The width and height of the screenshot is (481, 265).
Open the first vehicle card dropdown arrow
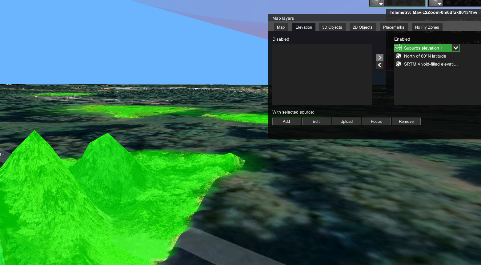381,4
